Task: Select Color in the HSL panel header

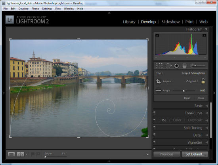Action: pyautogui.click(x=177, y=120)
